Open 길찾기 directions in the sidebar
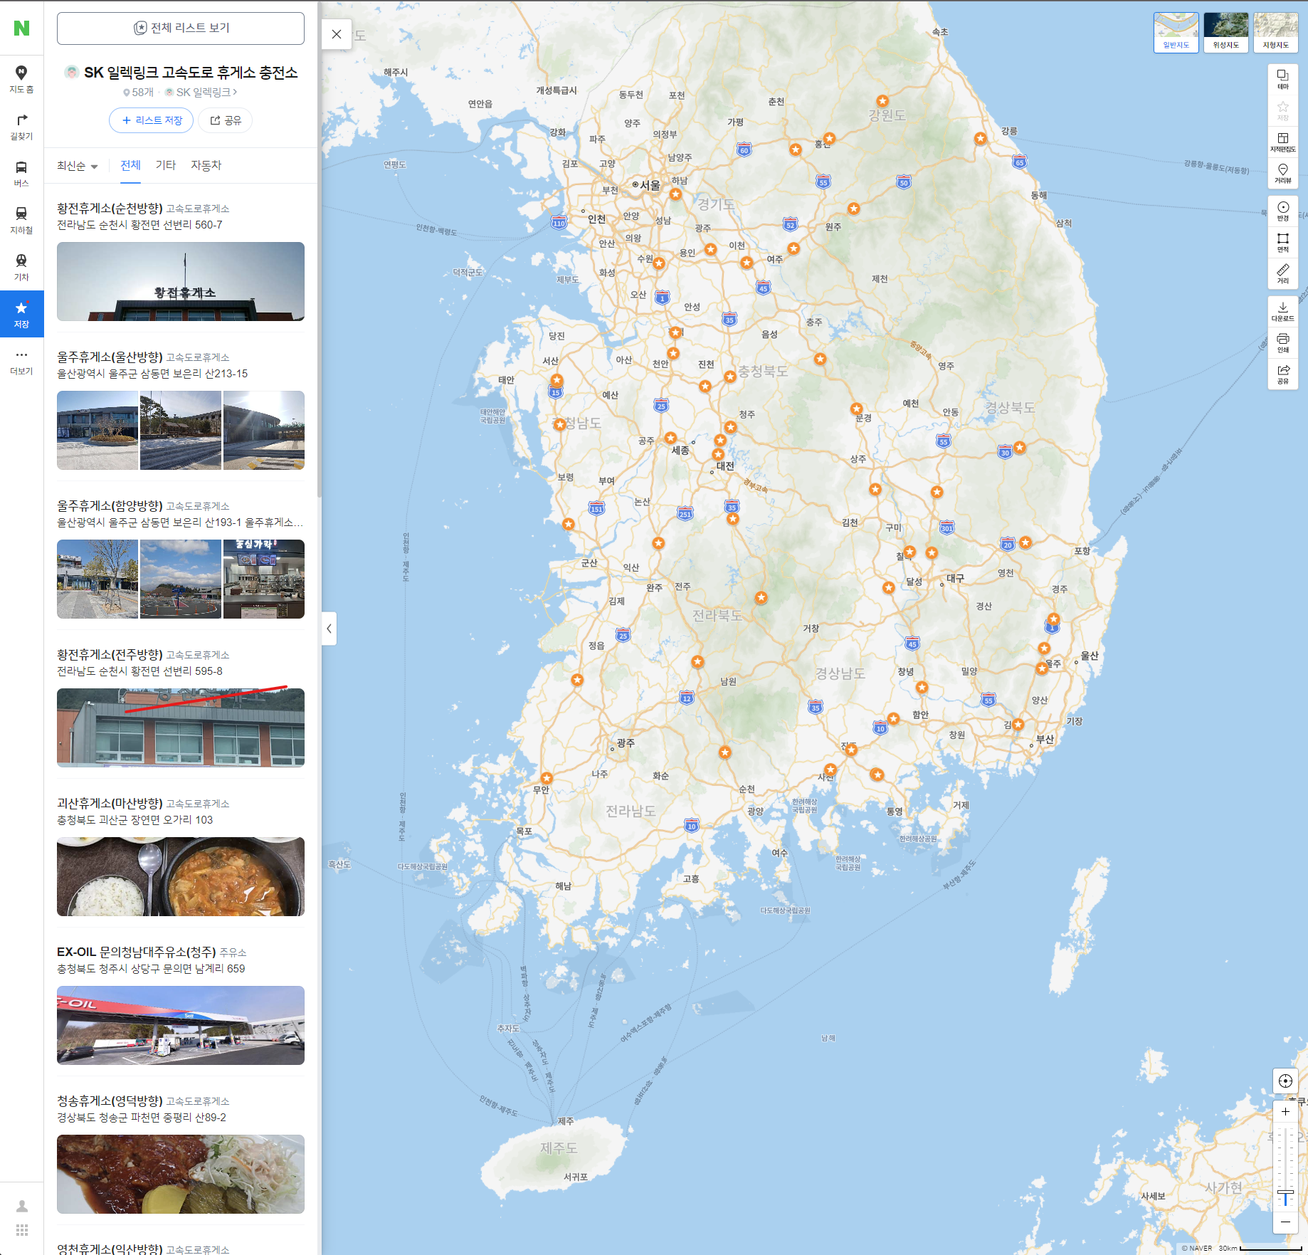 pyautogui.click(x=21, y=126)
